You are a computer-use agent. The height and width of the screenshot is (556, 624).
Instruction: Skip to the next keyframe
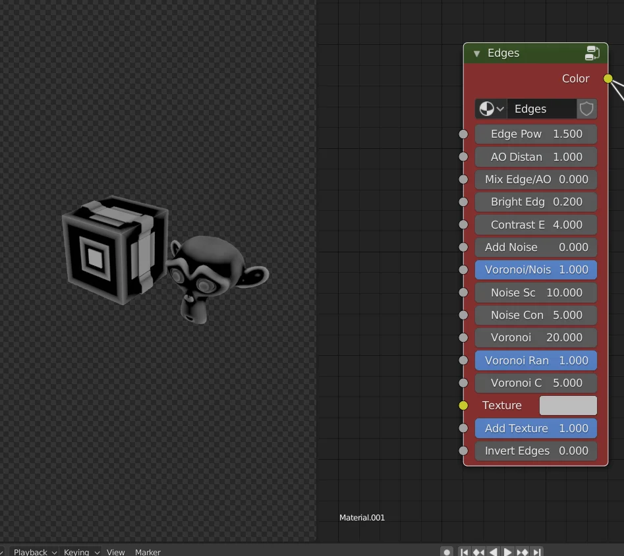point(523,552)
